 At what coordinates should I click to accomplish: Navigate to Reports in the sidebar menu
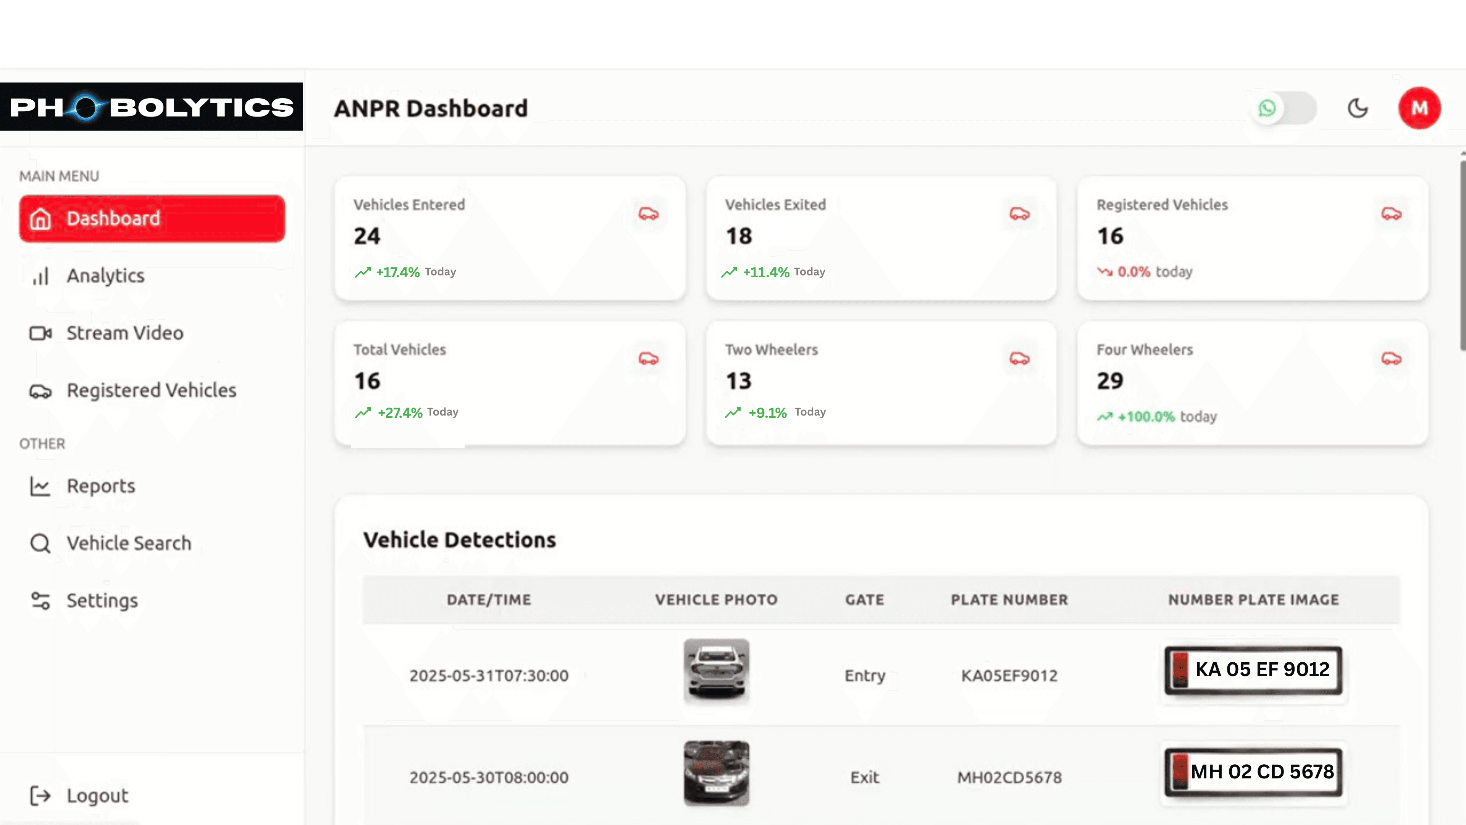click(101, 486)
